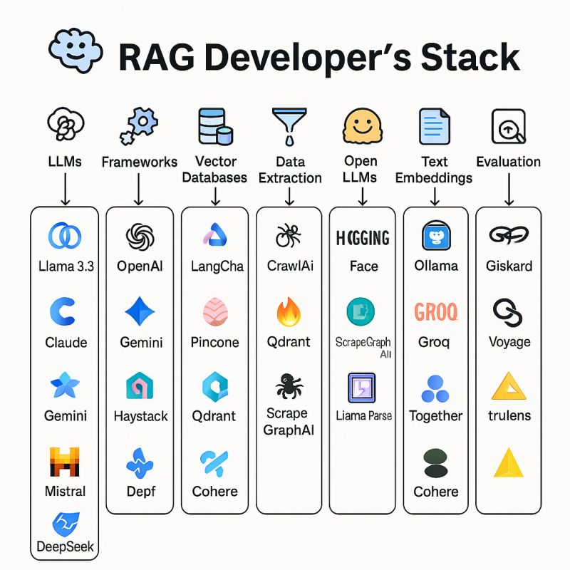Click the "Mistral" label
570x570 pixels.
tap(65, 492)
